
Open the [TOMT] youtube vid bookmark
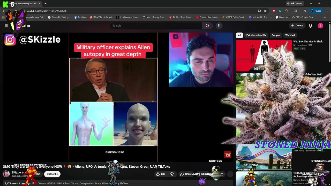coord(101,17)
